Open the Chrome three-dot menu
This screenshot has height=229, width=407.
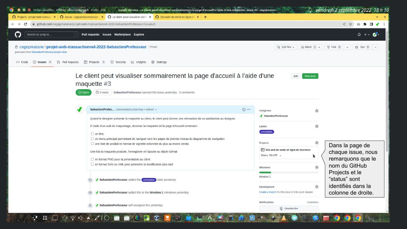[384, 24]
